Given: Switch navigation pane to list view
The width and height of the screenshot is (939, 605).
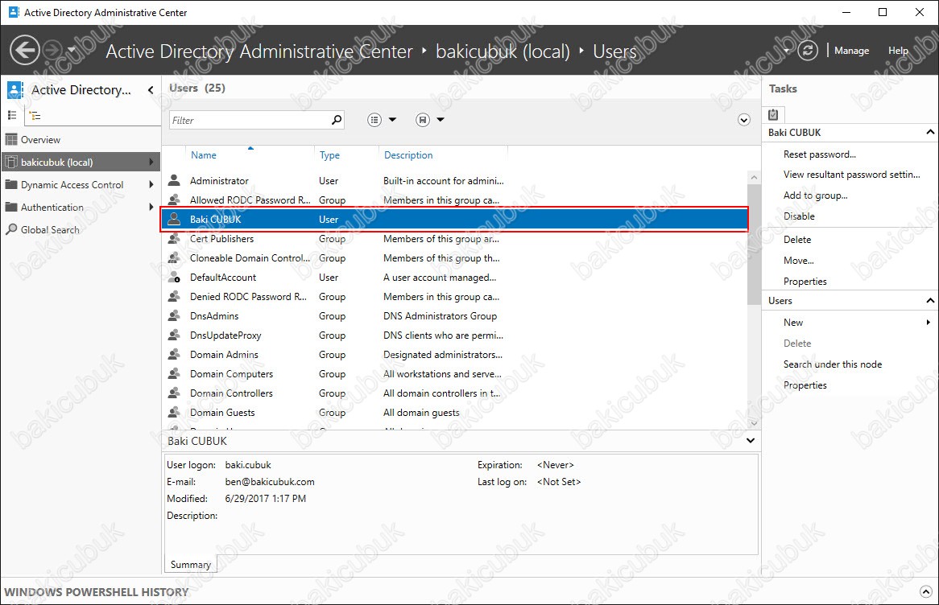Looking at the screenshot, I should point(12,116).
